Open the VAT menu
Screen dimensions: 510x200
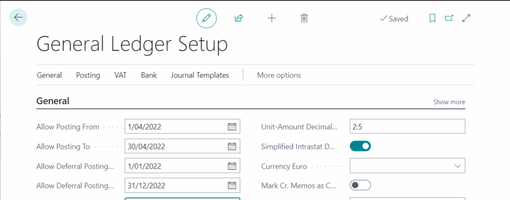tap(121, 75)
